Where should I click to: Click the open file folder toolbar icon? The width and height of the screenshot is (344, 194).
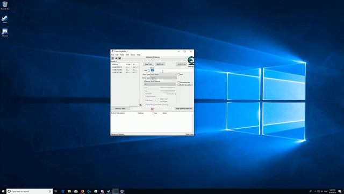click(116, 58)
